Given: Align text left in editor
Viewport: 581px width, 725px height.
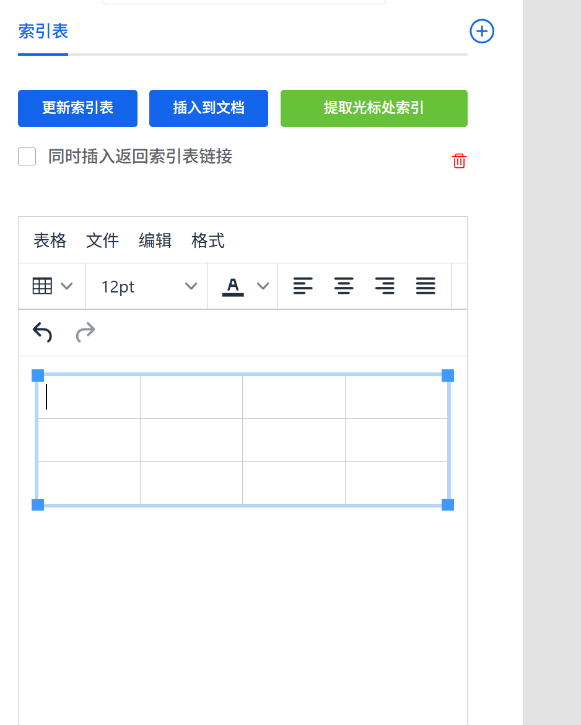Looking at the screenshot, I should 303,286.
